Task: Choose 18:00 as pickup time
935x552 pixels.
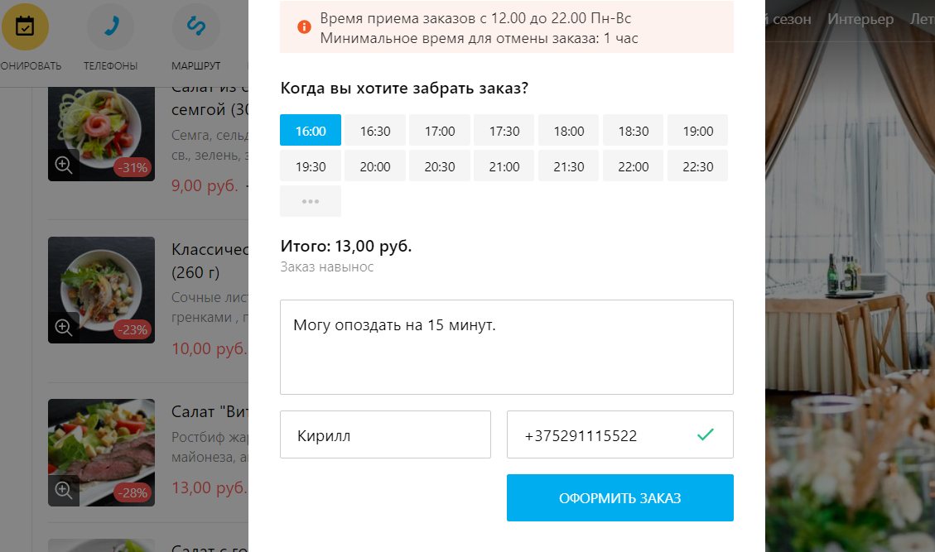Action: coord(569,131)
